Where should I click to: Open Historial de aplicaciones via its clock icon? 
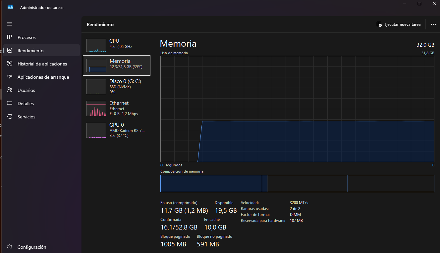pos(10,64)
